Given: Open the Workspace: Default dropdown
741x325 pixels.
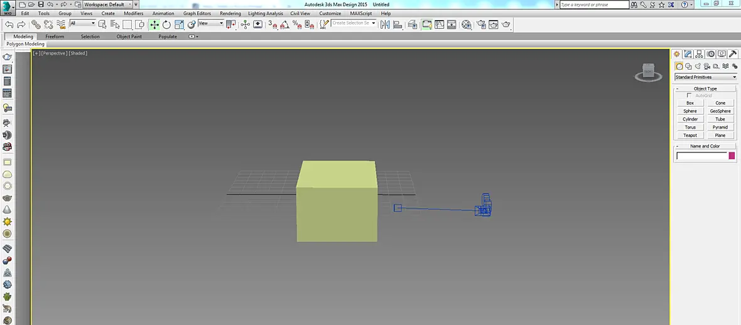Looking at the screenshot, I should (107, 4).
